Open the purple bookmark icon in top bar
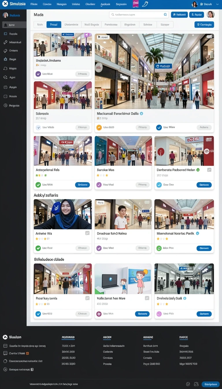This screenshot has width=222, height=389. click(136, 4)
